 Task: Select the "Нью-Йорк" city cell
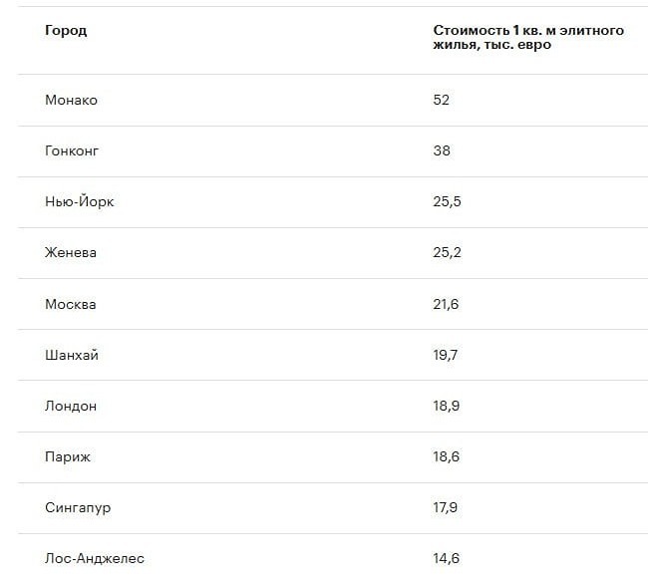[x=79, y=201]
